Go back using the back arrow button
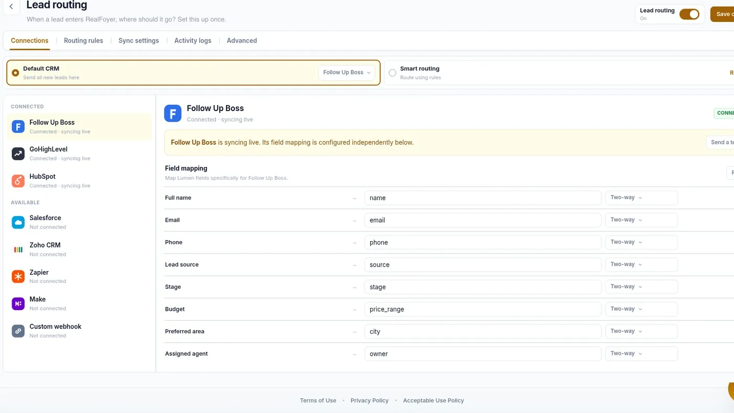This screenshot has width=734, height=413. click(11, 7)
